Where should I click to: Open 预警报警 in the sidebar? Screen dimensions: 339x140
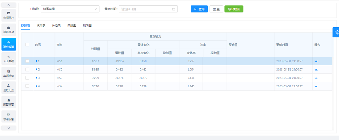[x=9, y=102]
